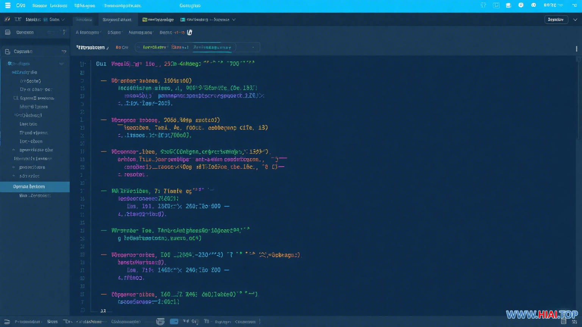Click the teal underlined segment in the filter bar

pyautogui.click(x=212, y=47)
